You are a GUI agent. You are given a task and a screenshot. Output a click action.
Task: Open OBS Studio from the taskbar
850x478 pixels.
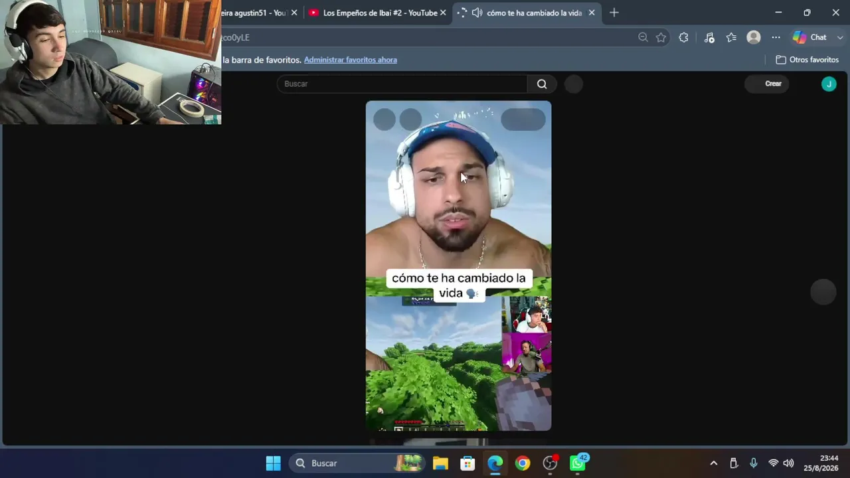(x=551, y=463)
